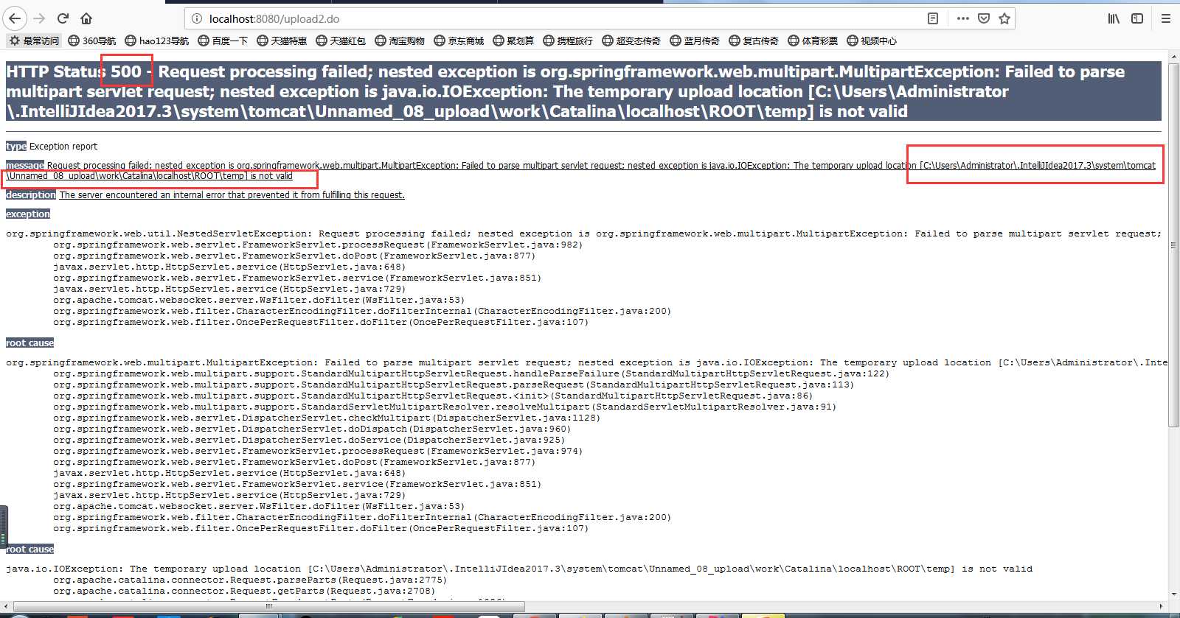This screenshot has width=1180, height=618.
Task: Click the DispatcherServlet.java:960 doDispatch line
Action: click(x=312, y=429)
